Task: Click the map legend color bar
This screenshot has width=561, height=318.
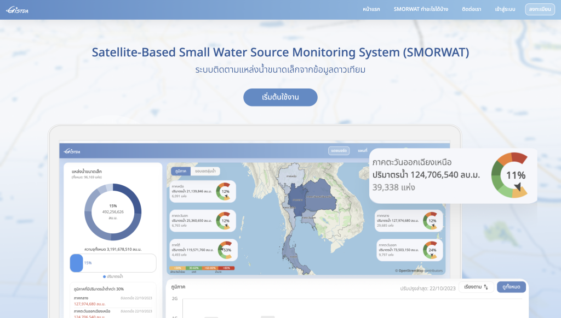Action: pos(202,268)
